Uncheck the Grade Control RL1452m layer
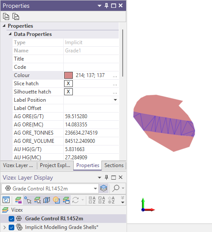Image resolution: width=212 pixels, height=232 pixels. (x=11, y=219)
